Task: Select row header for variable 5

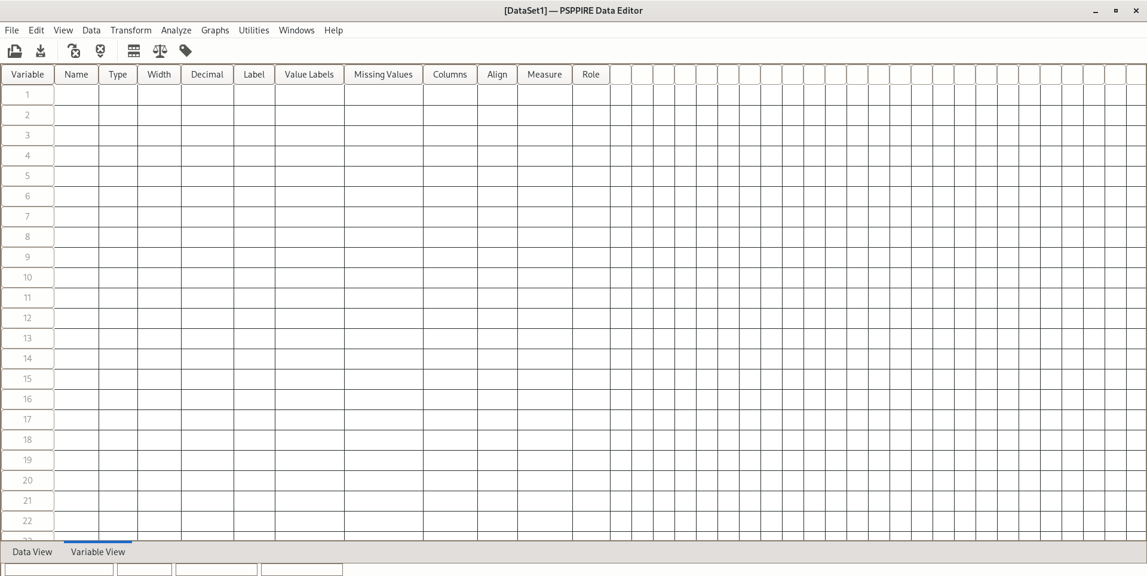Action: coord(27,176)
